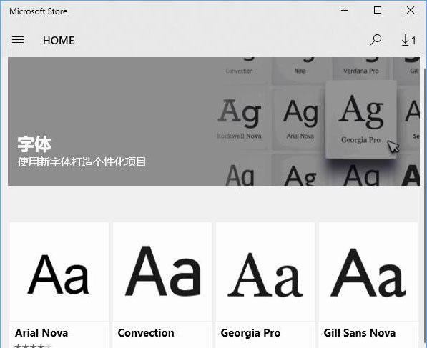The image size is (427, 348).
Task: Open the Arial Nova font preview
Action: coord(59,272)
